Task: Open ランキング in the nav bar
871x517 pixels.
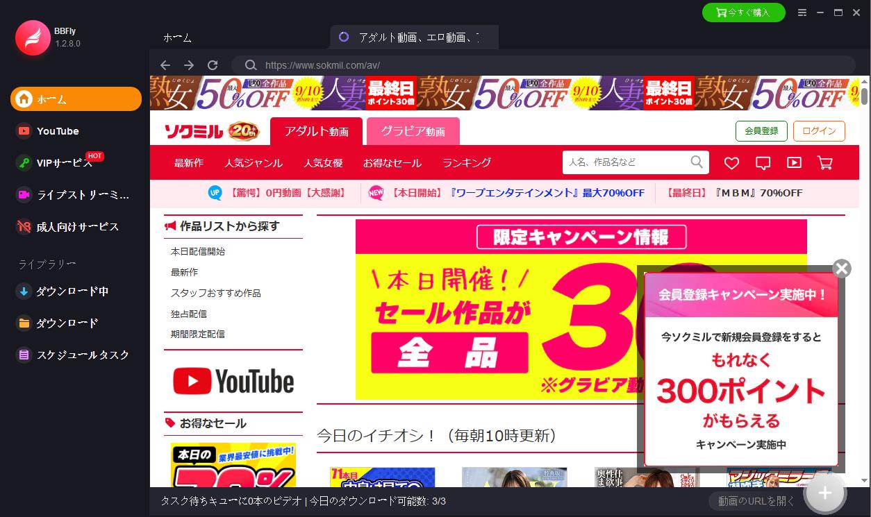Action: (467, 163)
